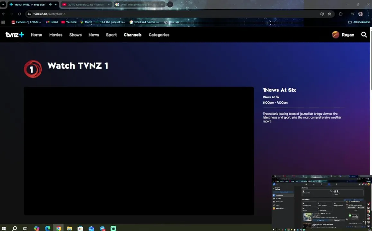Click the 1News At Six heading

pos(279,90)
